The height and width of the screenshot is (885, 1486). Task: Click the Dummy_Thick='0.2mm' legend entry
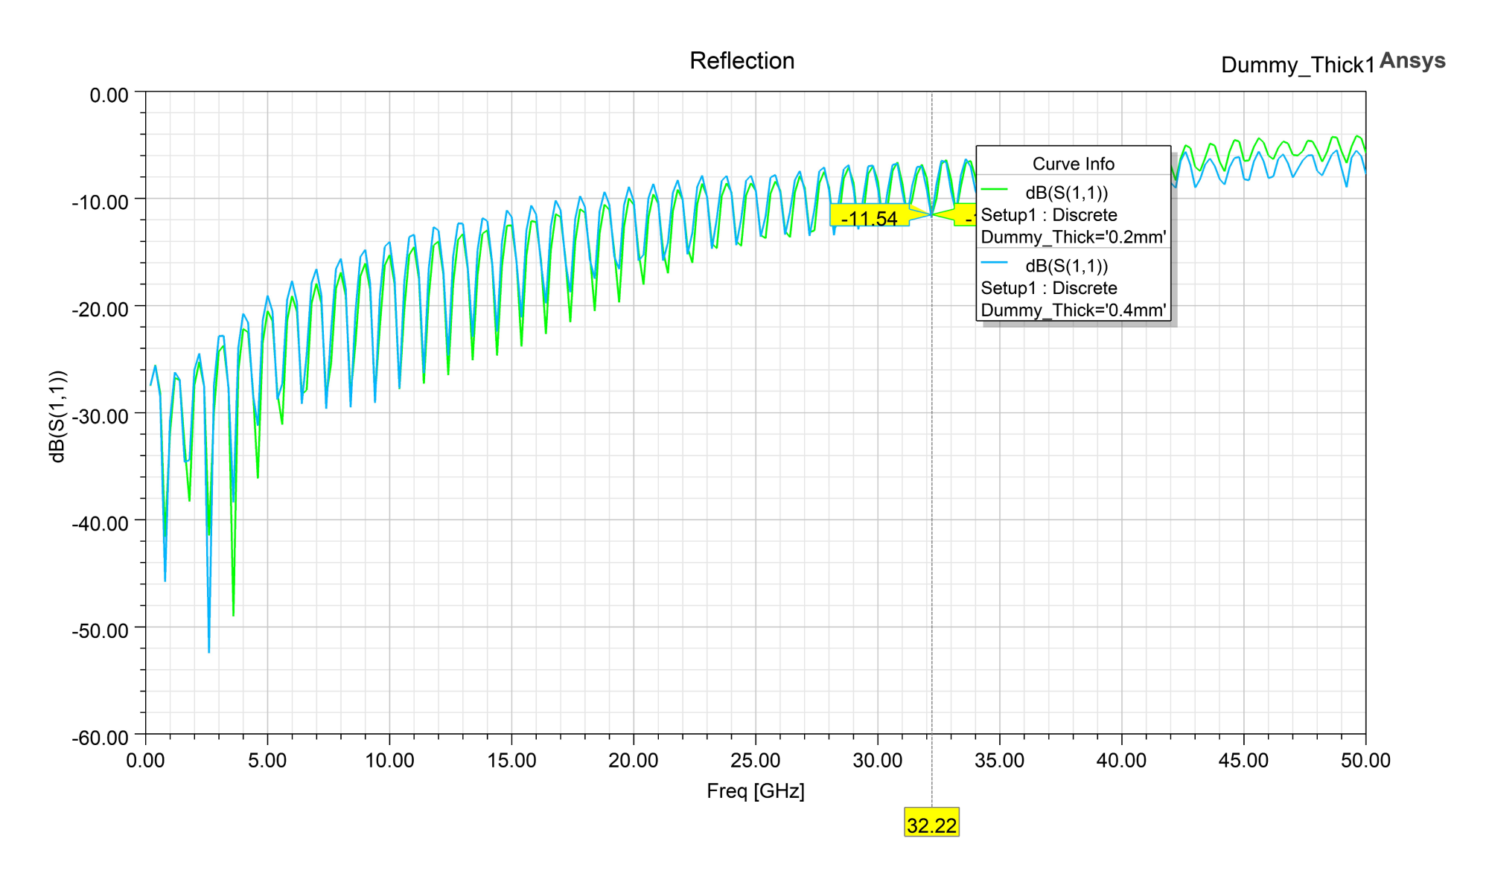(x=1073, y=237)
